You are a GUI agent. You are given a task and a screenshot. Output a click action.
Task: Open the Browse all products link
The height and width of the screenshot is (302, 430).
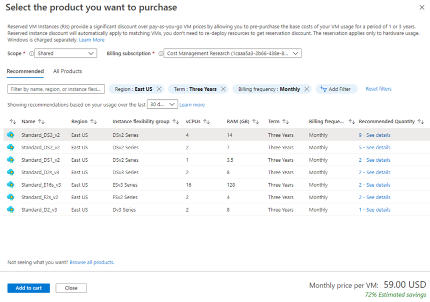click(x=92, y=262)
